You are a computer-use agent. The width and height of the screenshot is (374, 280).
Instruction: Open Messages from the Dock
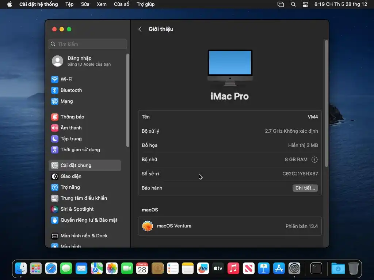[x=66, y=269]
